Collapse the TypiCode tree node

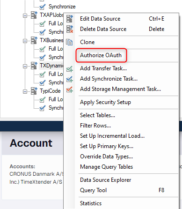tap(25, 92)
